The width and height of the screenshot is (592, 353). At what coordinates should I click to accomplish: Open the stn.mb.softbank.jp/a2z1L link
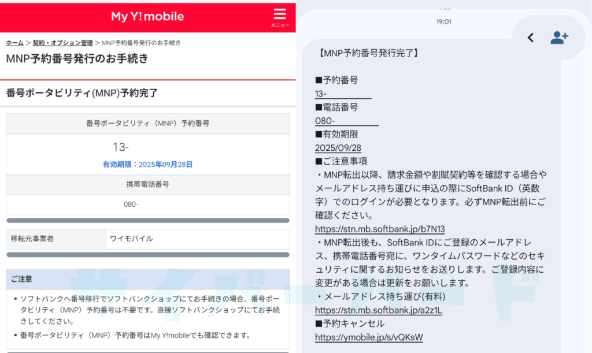coord(378,310)
